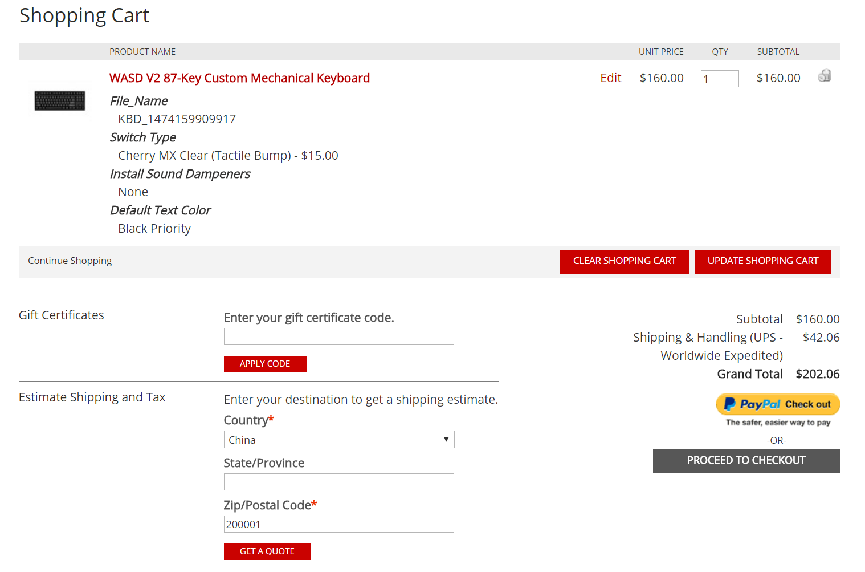Open the Country dropdown showing China
Image resolution: width=865 pixels, height=572 pixels.
click(339, 440)
